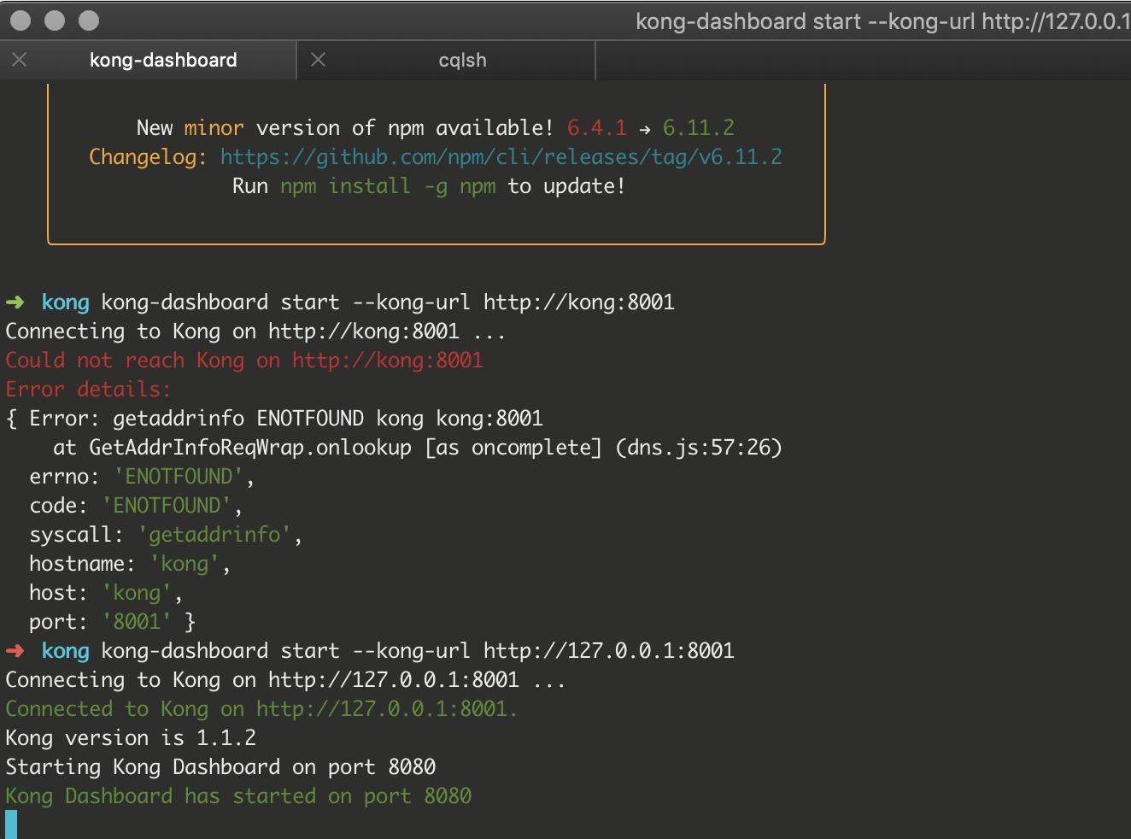Click the 'Changelog:' label
Viewport: 1131px width, 839px height.
(x=148, y=157)
